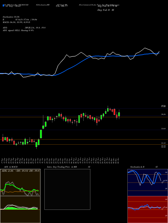Click the 'ADX: 2.56 +DY: 18.81 -DY: 19.8' readout
The height and width of the screenshot is (223, 168).
click(x=20, y=171)
